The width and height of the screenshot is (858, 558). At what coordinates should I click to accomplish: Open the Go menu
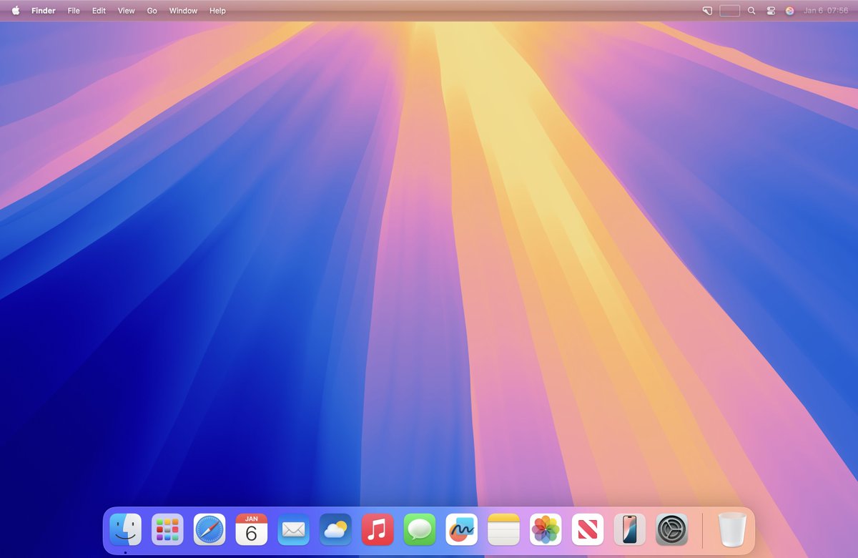(152, 11)
